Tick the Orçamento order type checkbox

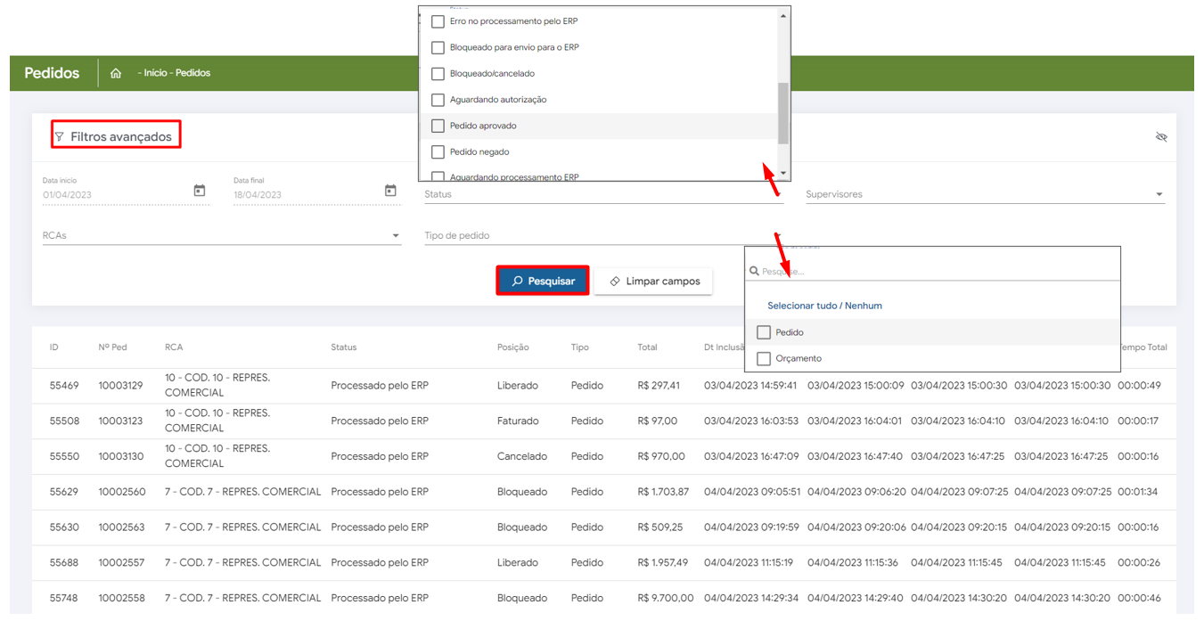(x=764, y=358)
